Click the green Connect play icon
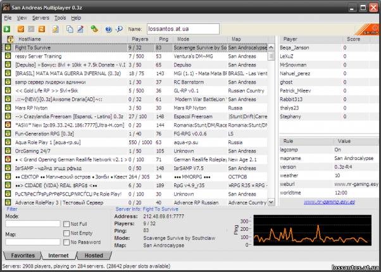Viewport: 381px width, 272px height. [x=7, y=29]
